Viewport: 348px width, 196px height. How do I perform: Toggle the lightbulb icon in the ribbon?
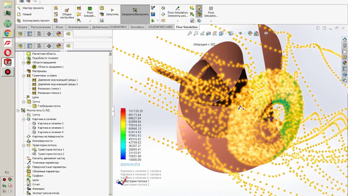pos(199,8)
